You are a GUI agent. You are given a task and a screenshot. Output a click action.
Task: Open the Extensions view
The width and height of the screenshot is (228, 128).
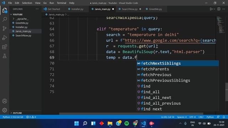(x=5, y=47)
